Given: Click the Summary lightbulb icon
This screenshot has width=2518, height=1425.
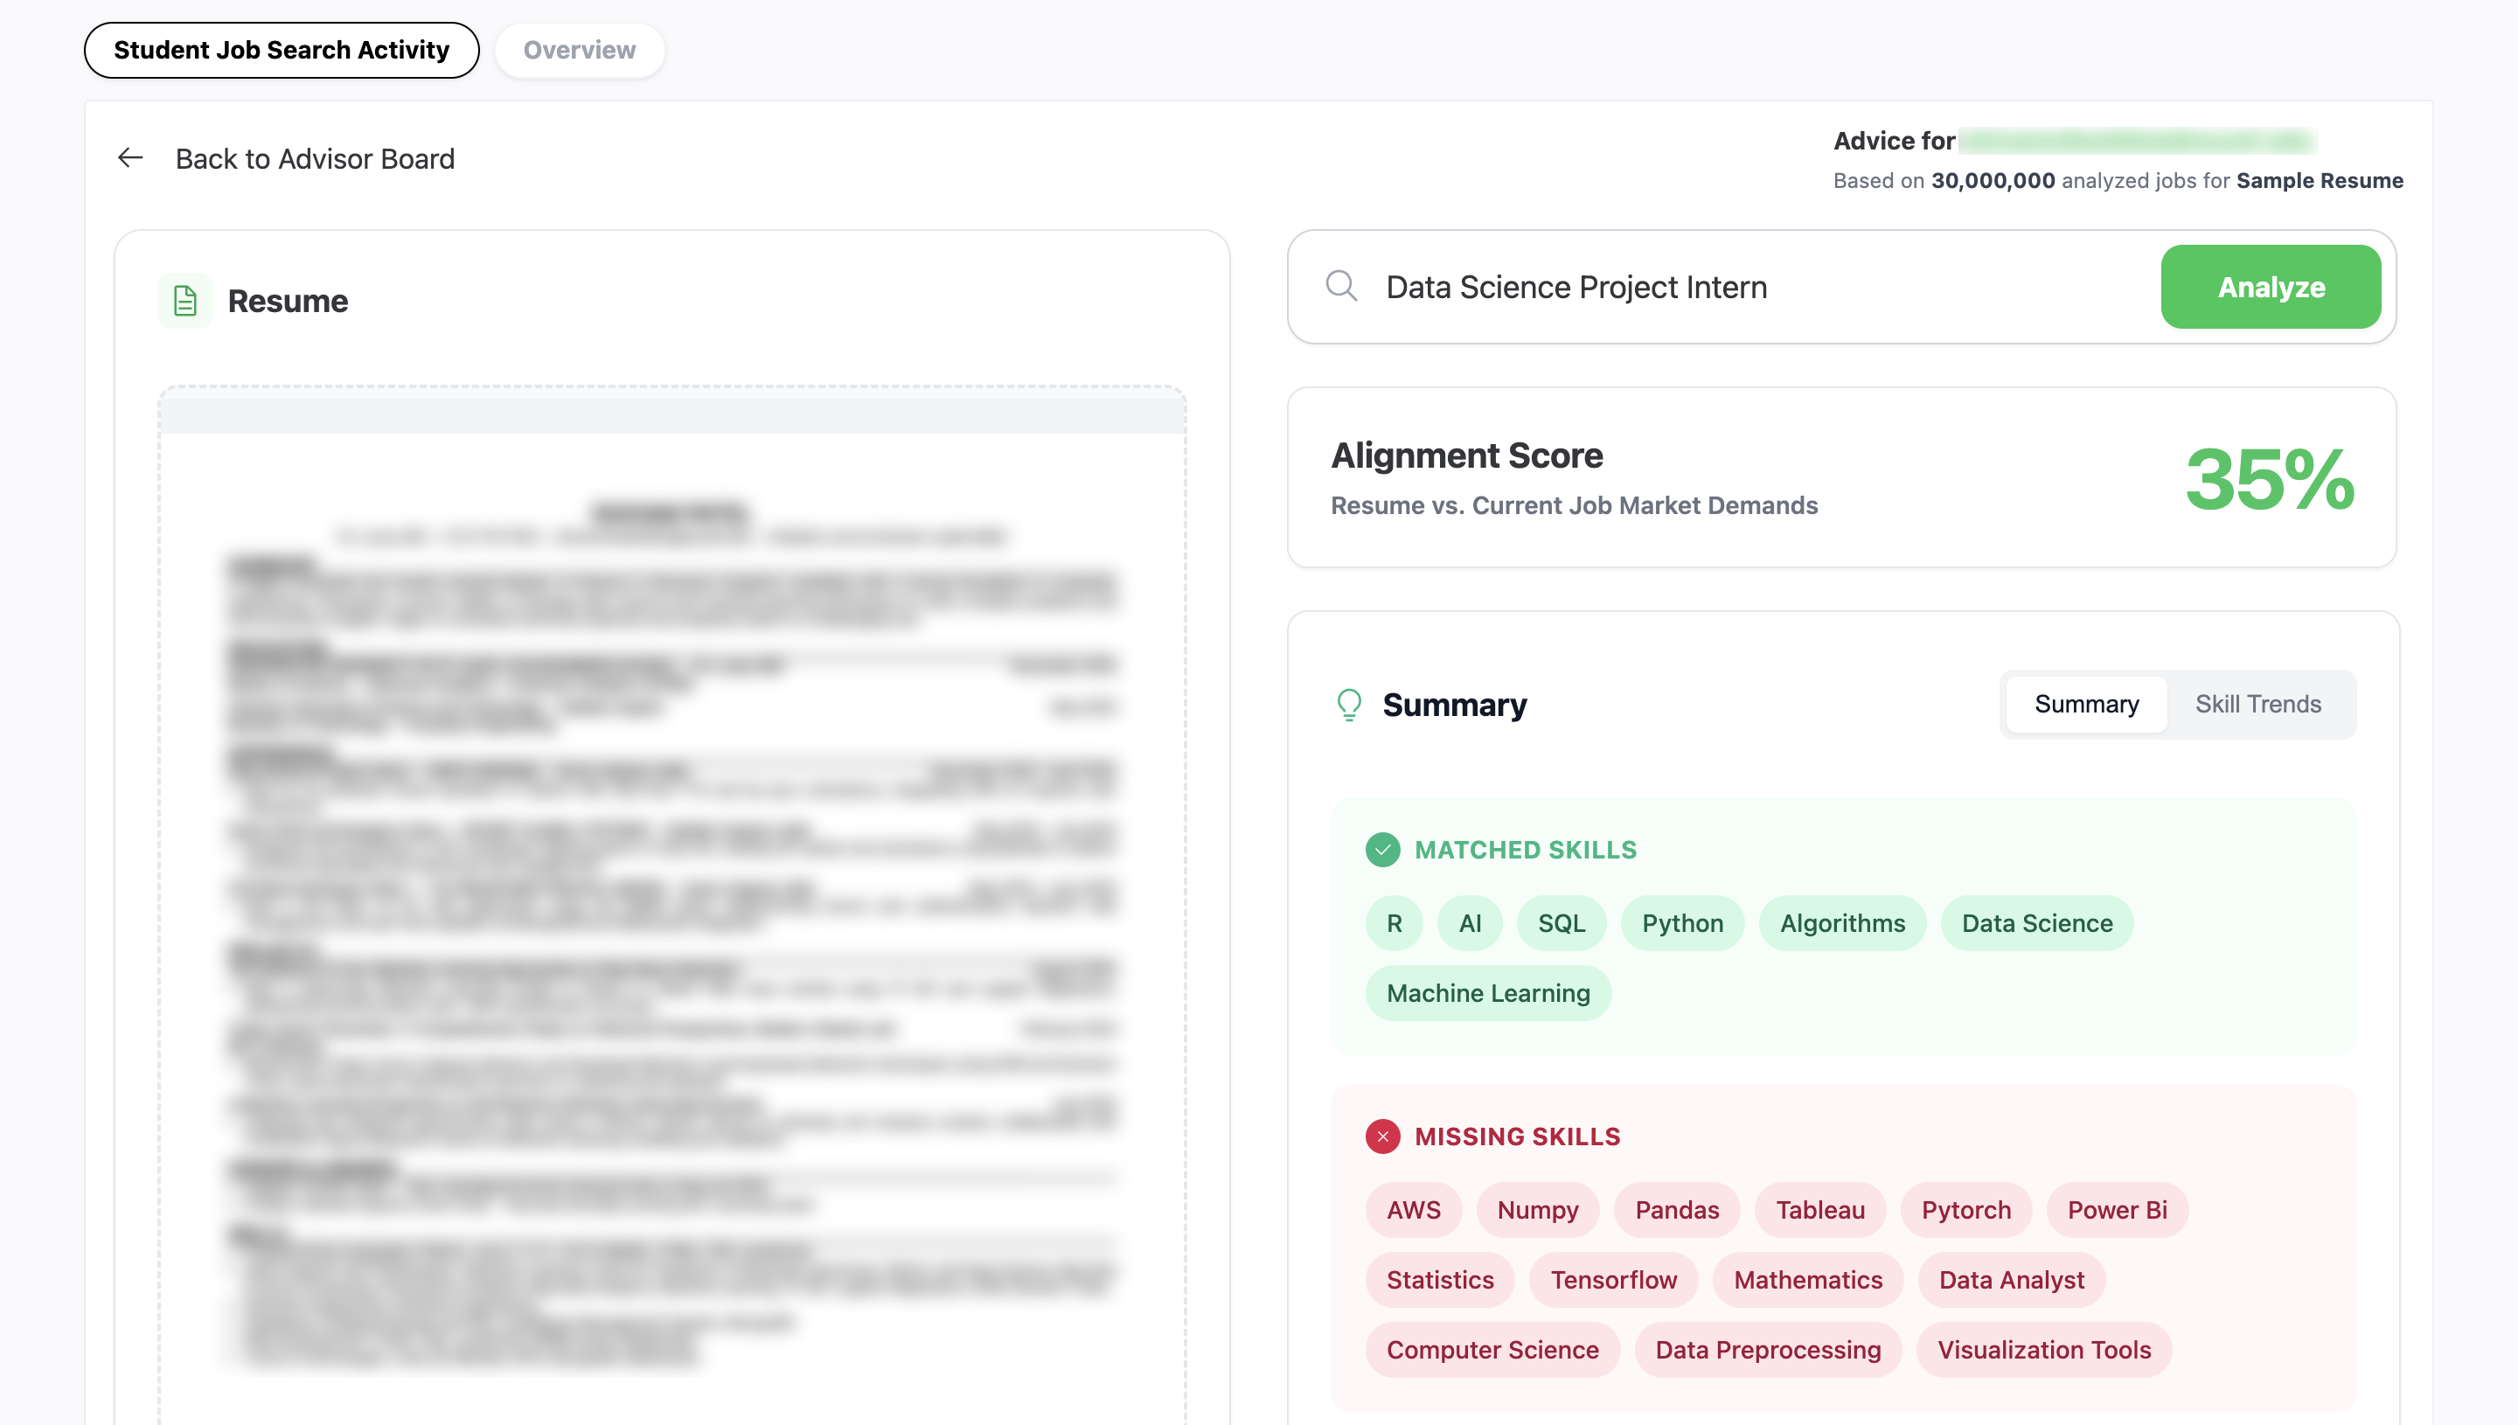Looking at the screenshot, I should coord(1348,704).
